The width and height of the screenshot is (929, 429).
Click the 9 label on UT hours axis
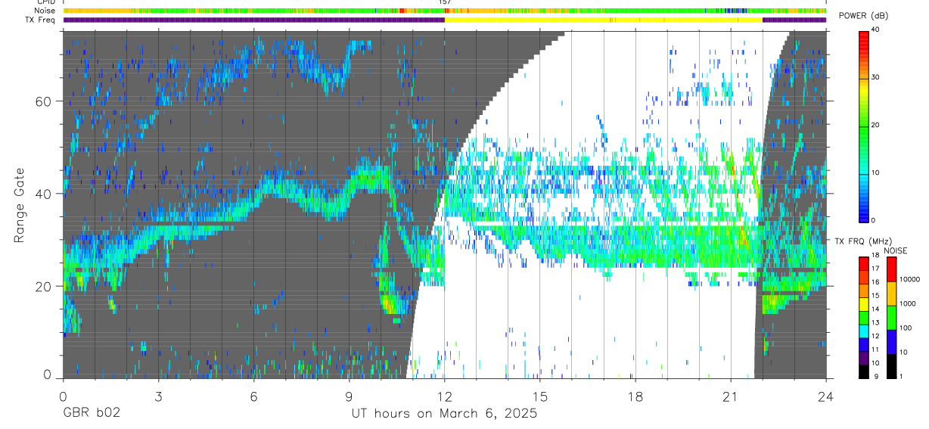[349, 397]
